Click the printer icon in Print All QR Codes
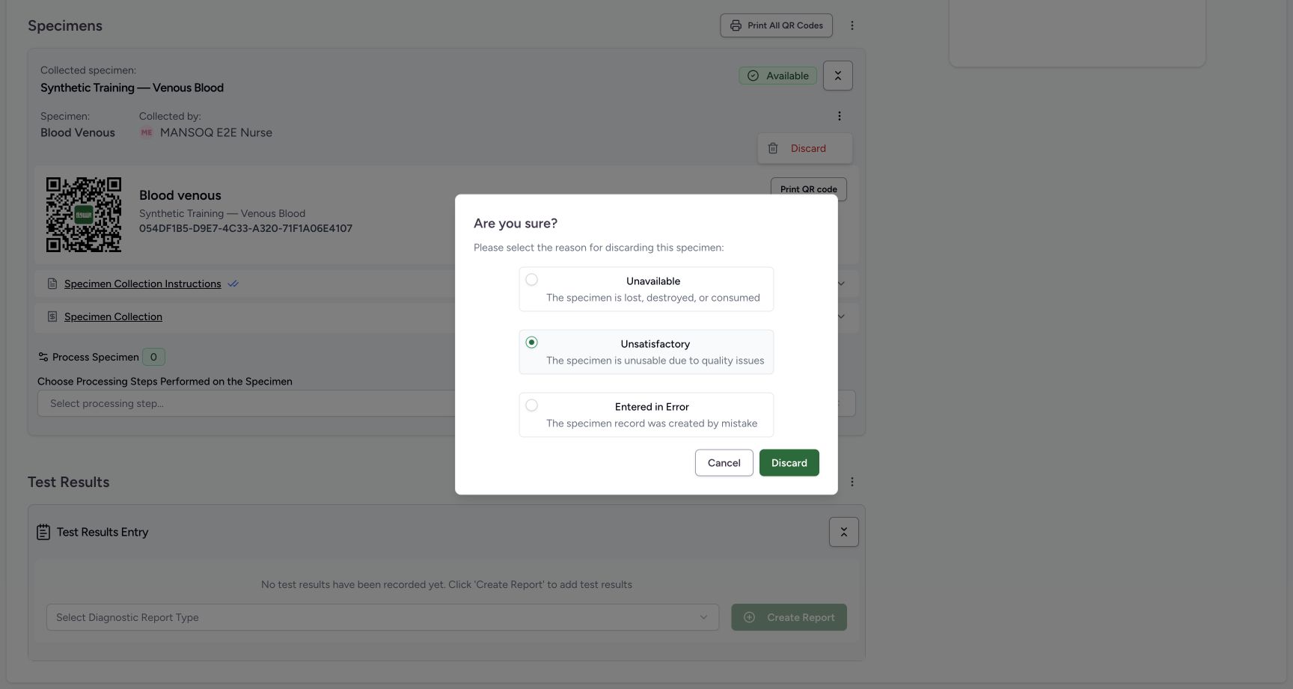Screen dimensions: 1293x689 coord(736,25)
